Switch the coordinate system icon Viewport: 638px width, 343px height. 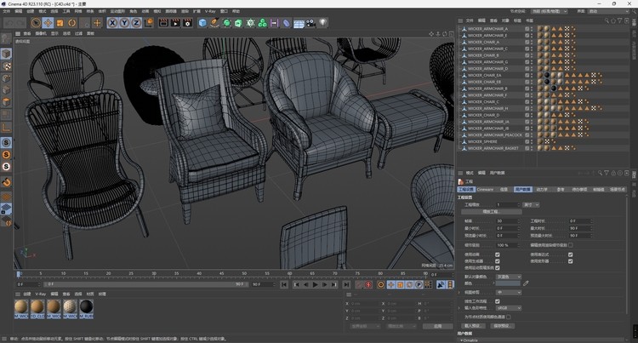click(x=149, y=23)
